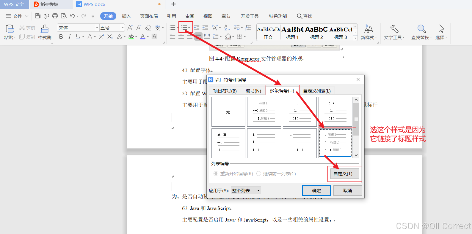This screenshot has width=472, height=234.
Task: Expand the line spacing dropdown
Action: coord(220,37)
